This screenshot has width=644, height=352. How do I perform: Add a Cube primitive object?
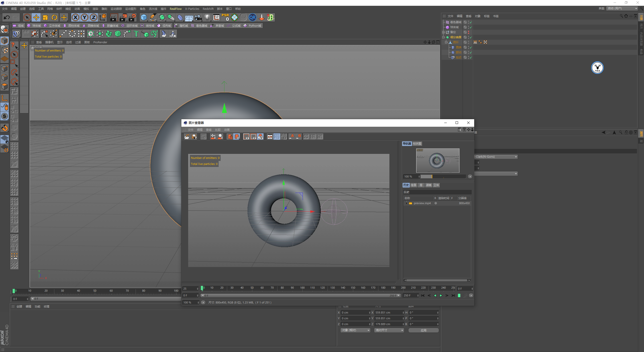144,17
